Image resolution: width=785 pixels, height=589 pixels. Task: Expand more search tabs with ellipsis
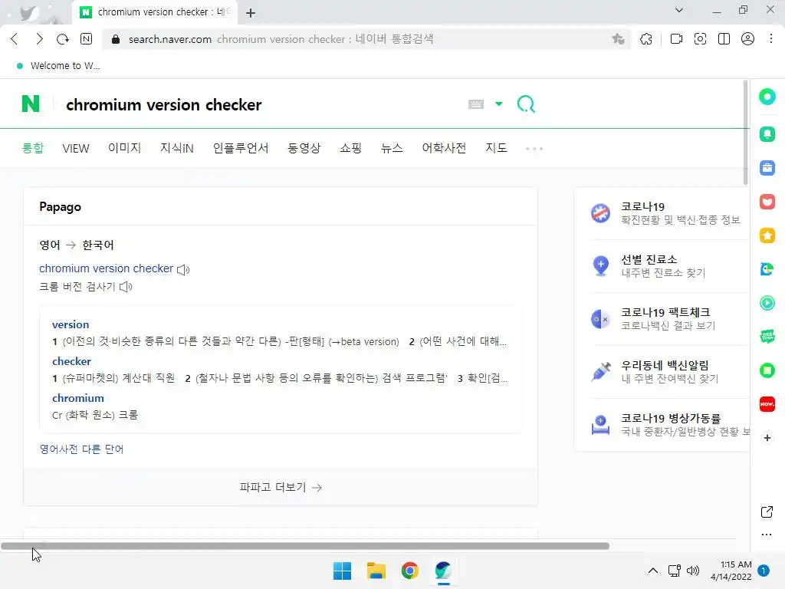pyautogui.click(x=534, y=149)
